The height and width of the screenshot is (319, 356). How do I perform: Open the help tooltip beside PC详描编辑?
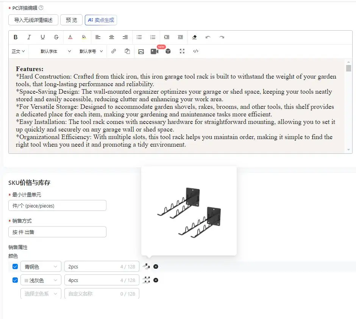[41, 8]
